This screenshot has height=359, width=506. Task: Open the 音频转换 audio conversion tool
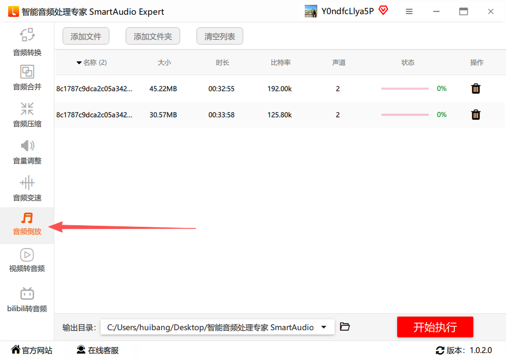[27, 42]
